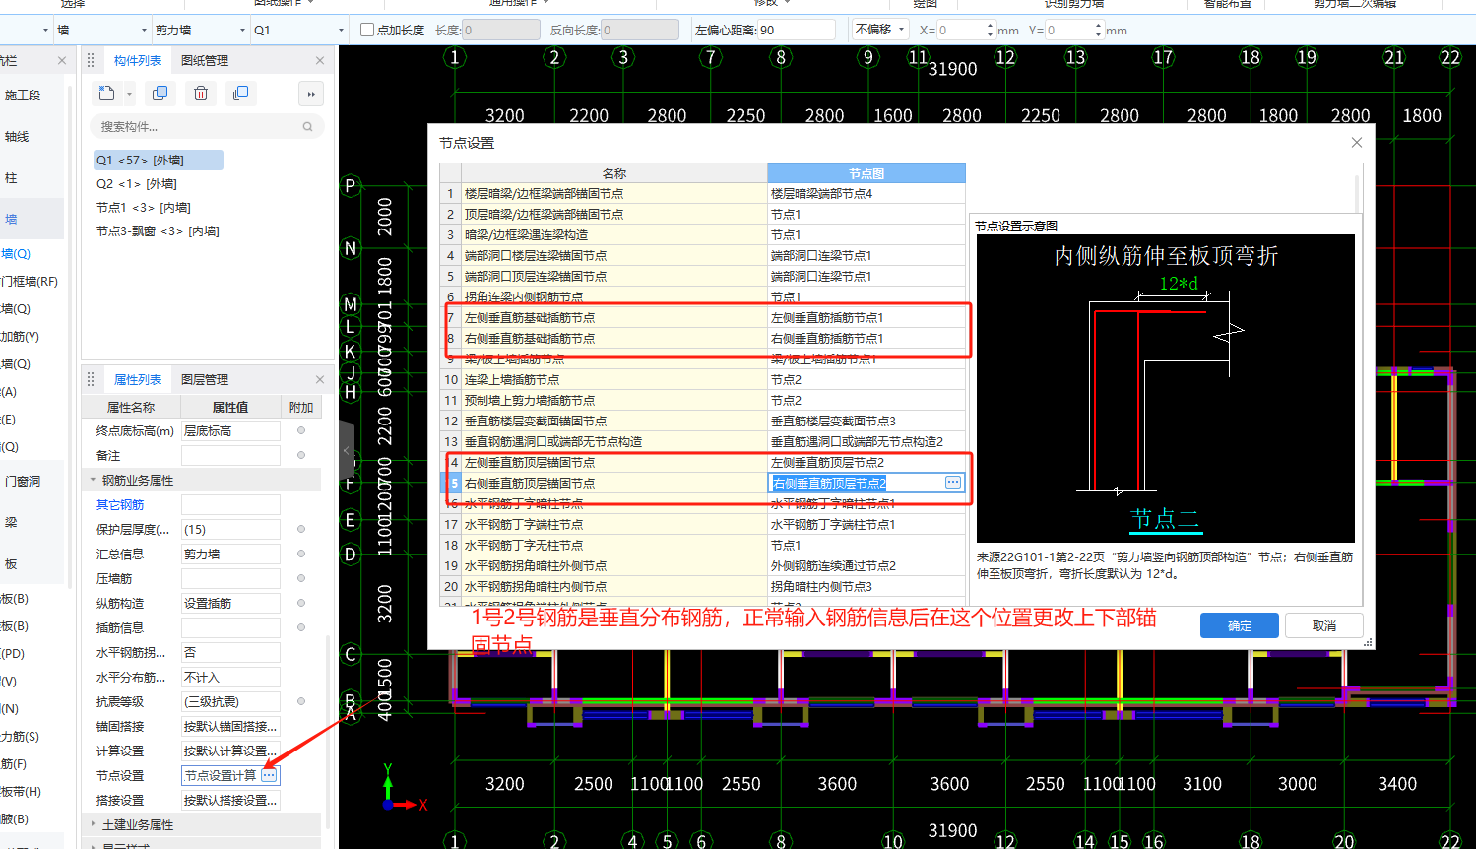Screen dimensions: 1476x849
Task: Click the inter-layer copy component icon
Action: point(240,94)
